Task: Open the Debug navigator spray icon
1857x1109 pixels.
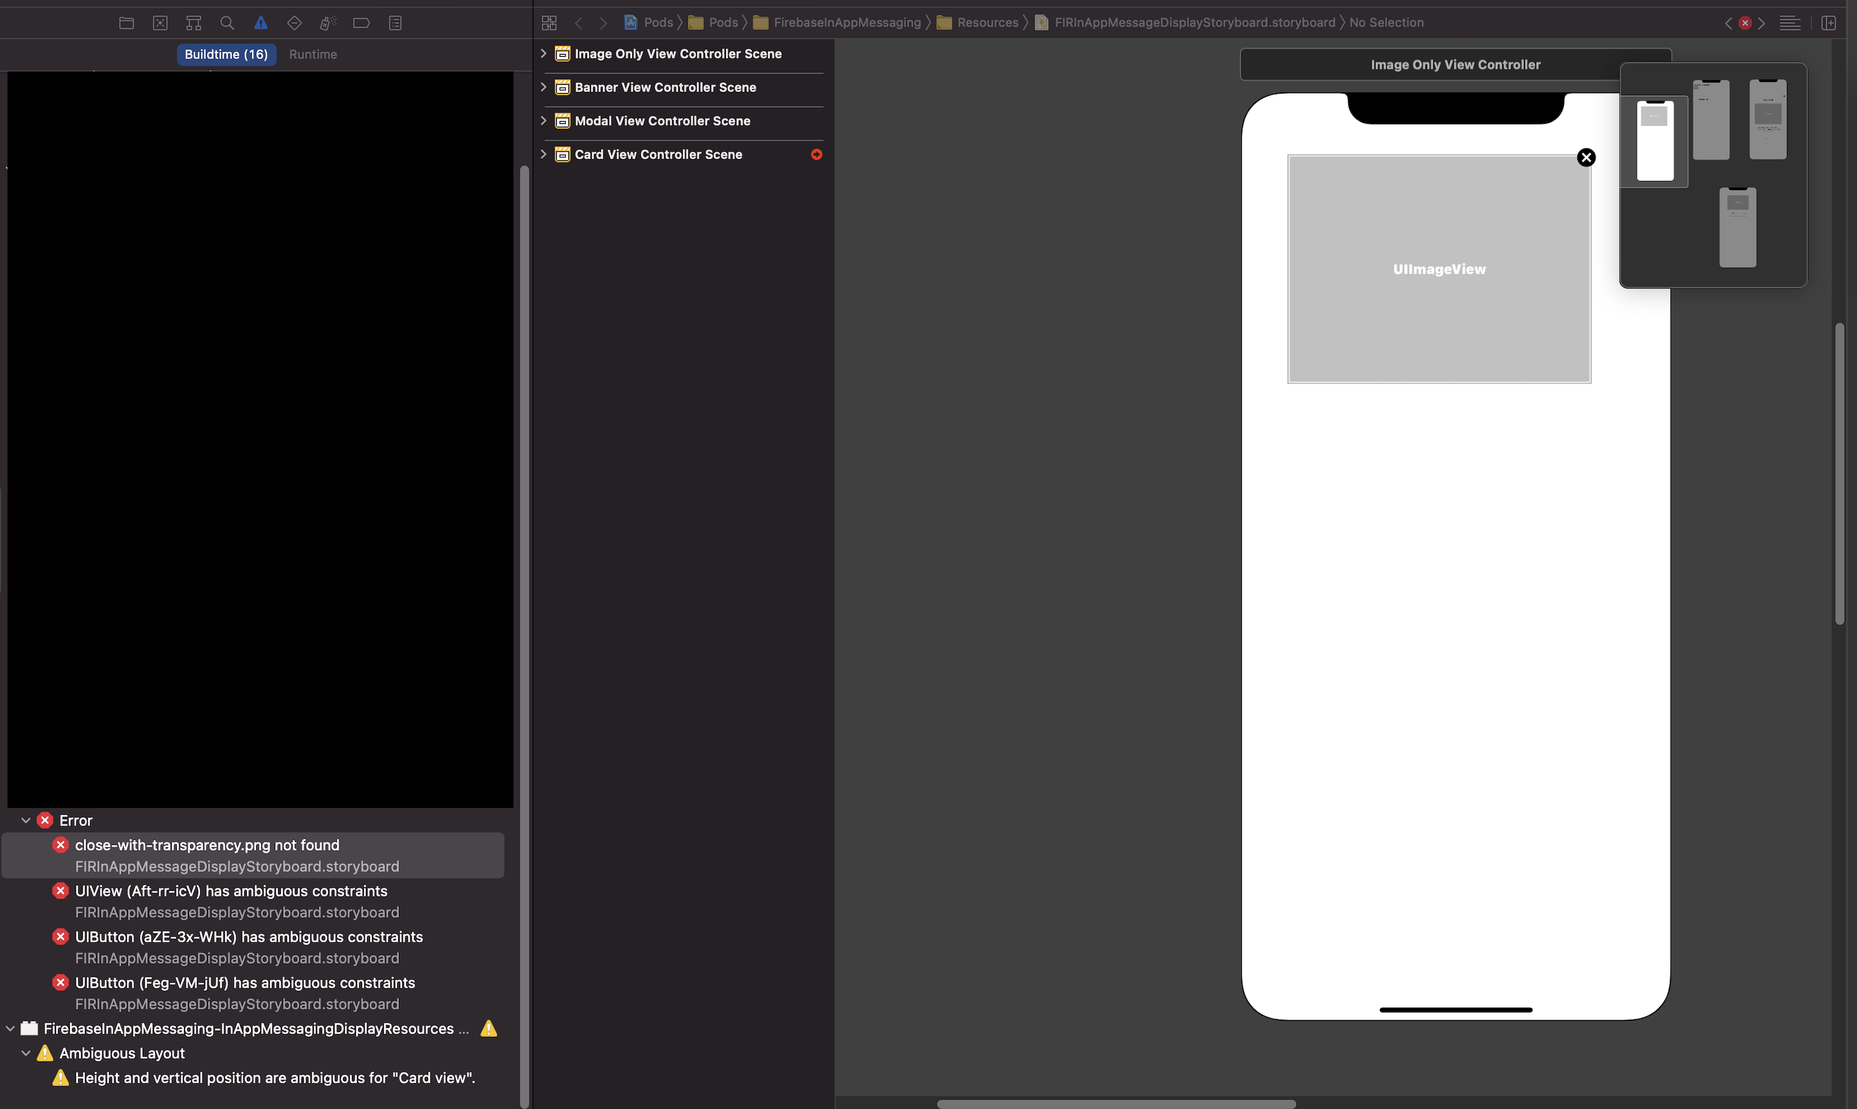Action: coord(328,23)
